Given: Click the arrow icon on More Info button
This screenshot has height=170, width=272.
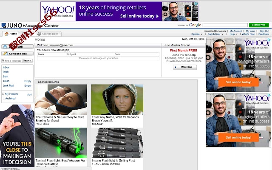Looking at the screenshot, I should coord(176,67).
